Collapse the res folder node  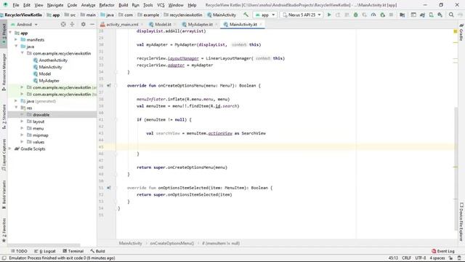click(16, 108)
